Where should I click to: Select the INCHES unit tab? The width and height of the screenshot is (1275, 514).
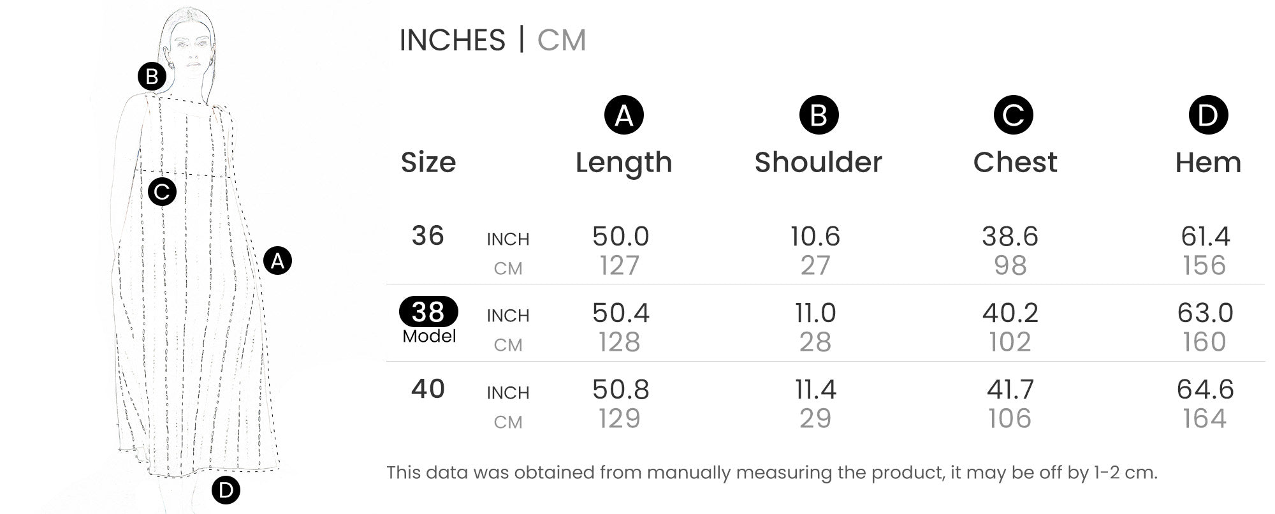tap(452, 40)
